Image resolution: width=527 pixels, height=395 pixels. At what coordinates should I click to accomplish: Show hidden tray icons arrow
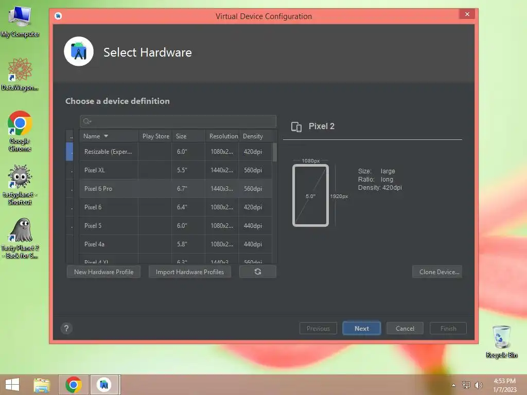(x=453, y=385)
